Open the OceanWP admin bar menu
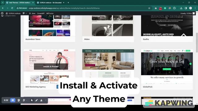Viewport: 198px width, 111px height. click(x=41, y=13)
